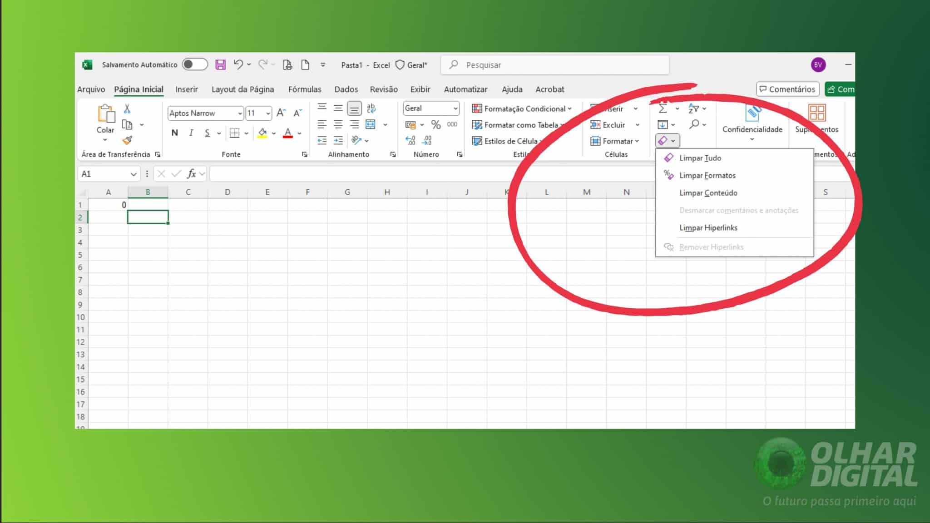930x523 pixels.
Task: Increase font size with larger A icon
Action: 281,113
